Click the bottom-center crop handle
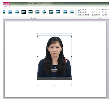 [54, 77]
